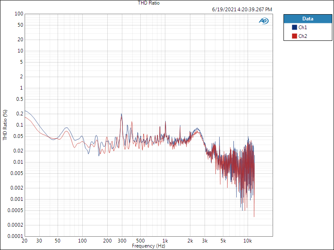
Task: Click the 20 tick on frequency axis
Action: 25,241
